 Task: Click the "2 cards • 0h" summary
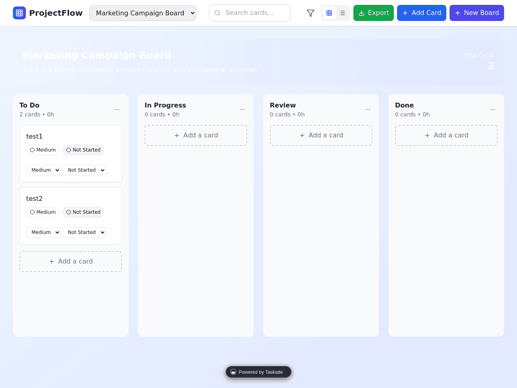[x=37, y=114]
